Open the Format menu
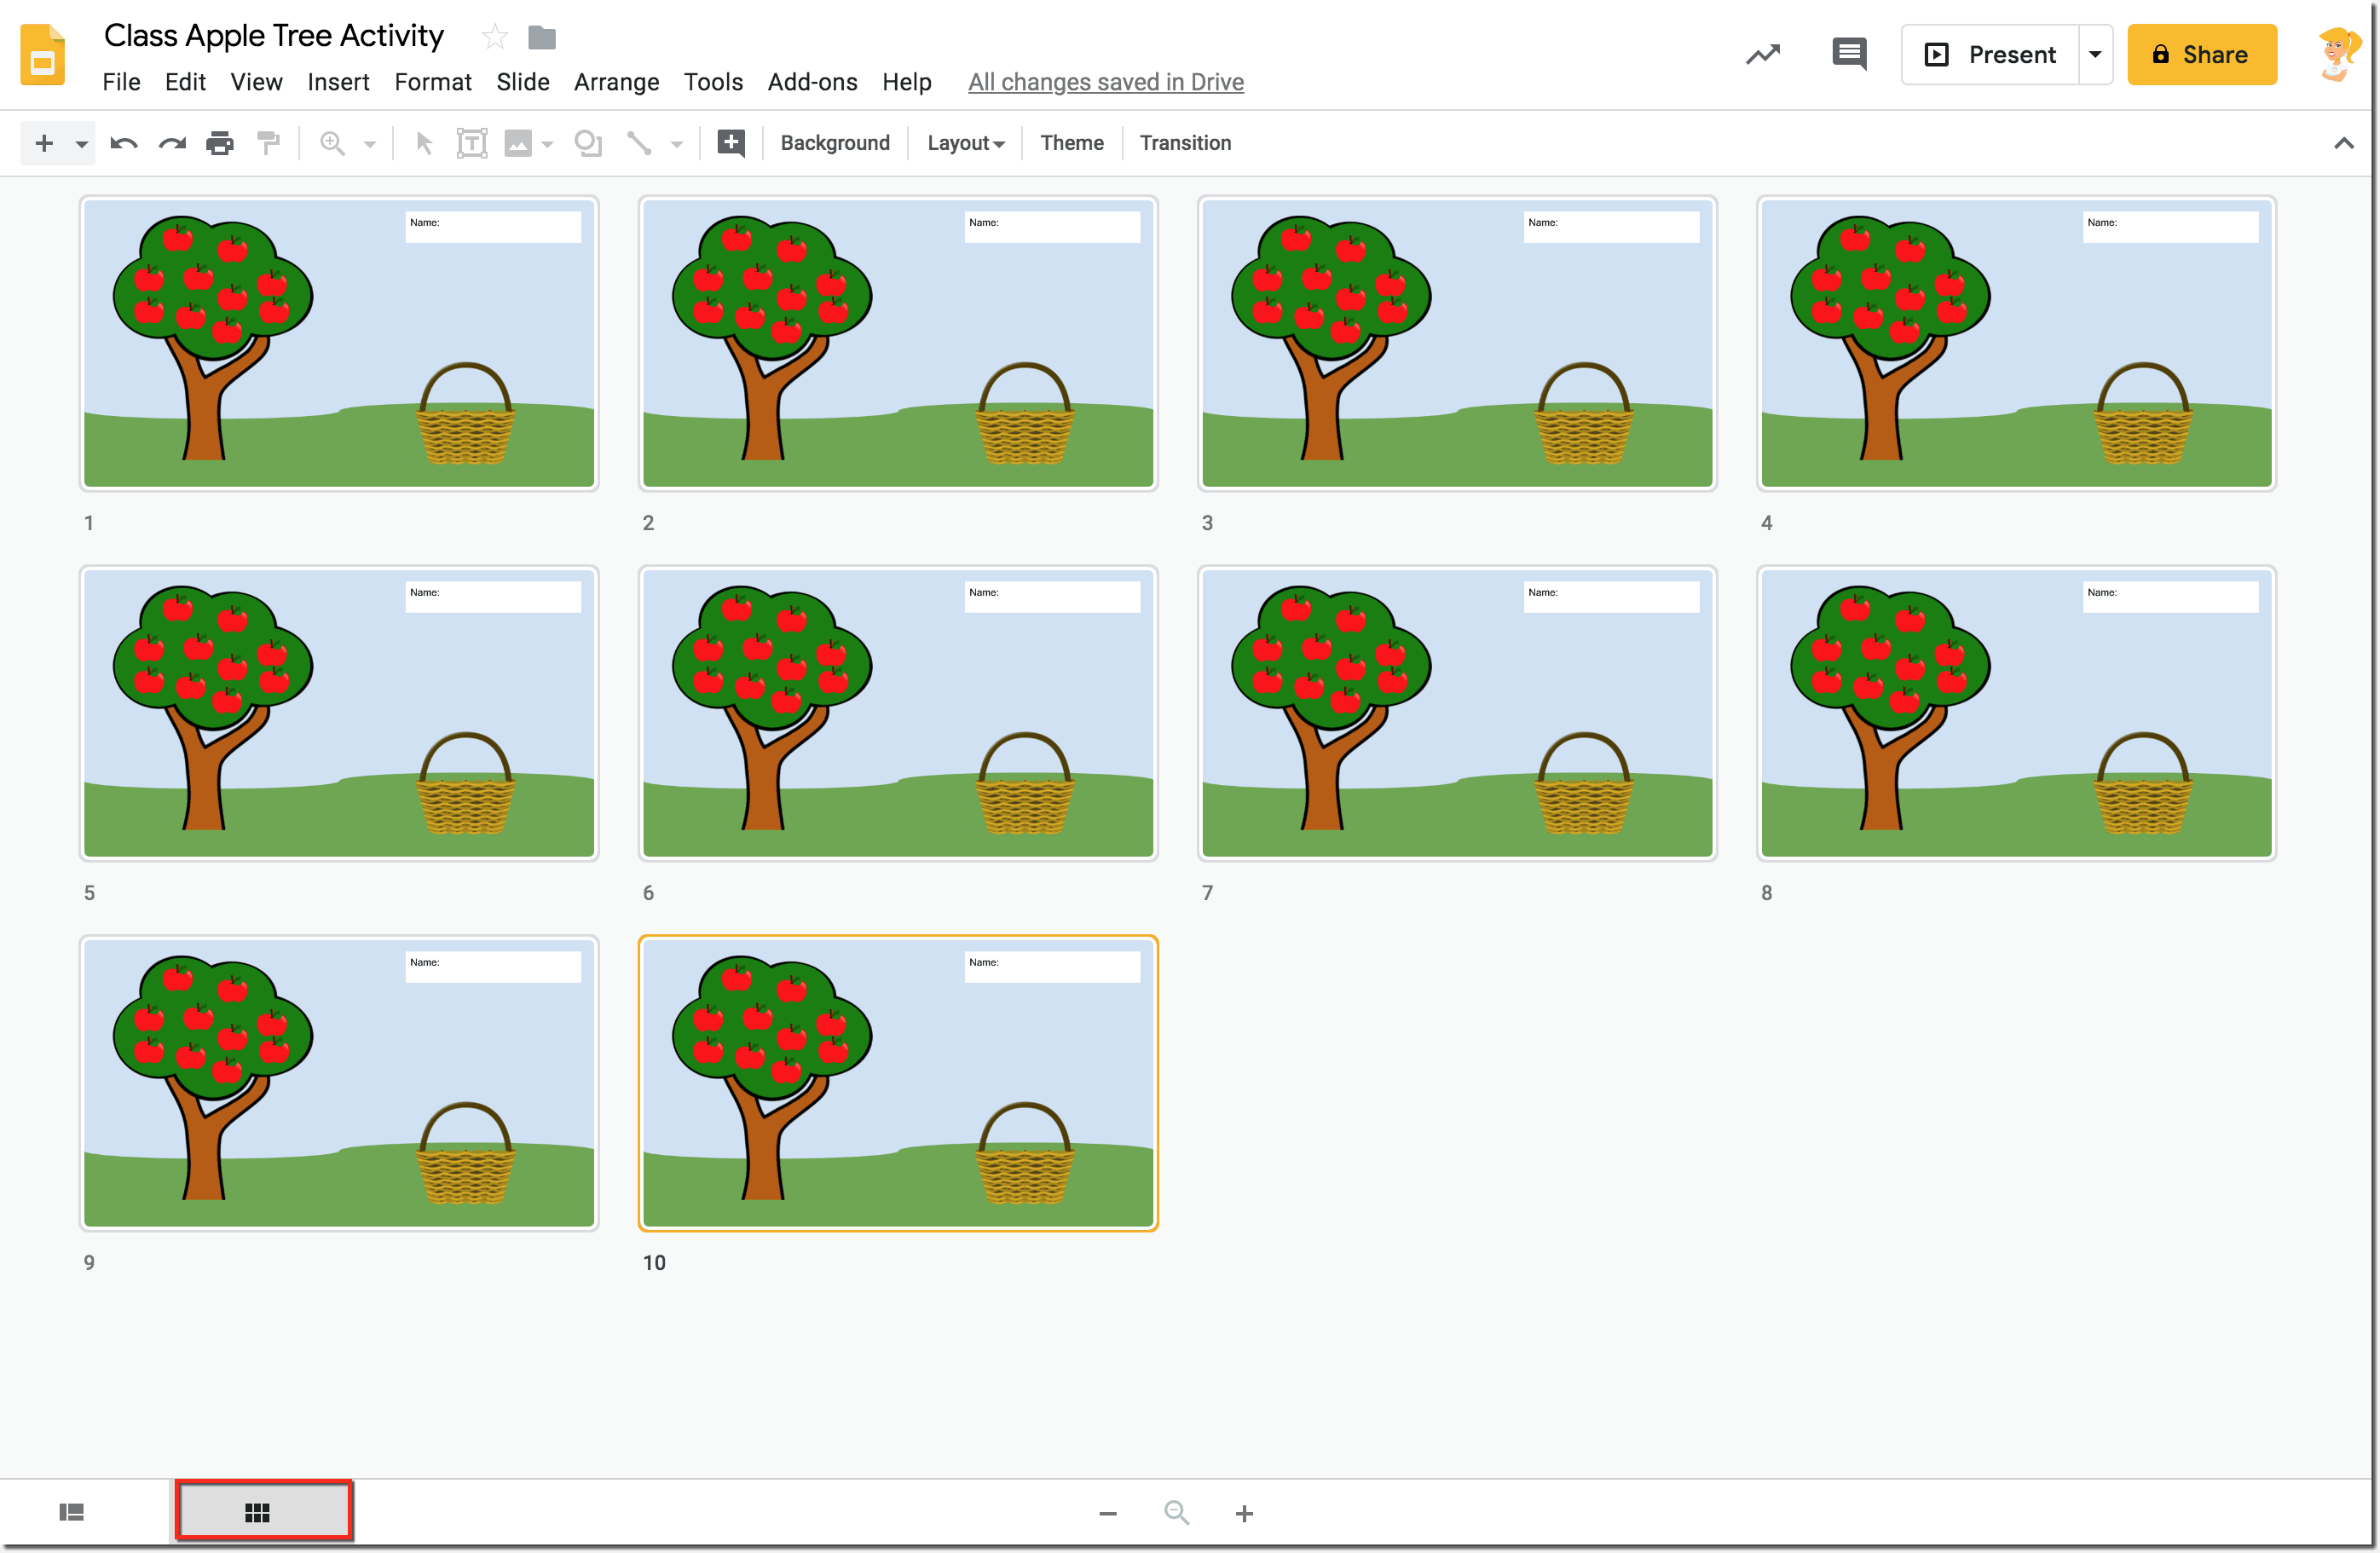Image resolution: width=2380 pixels, height=1553 pixels. point(432,82)
